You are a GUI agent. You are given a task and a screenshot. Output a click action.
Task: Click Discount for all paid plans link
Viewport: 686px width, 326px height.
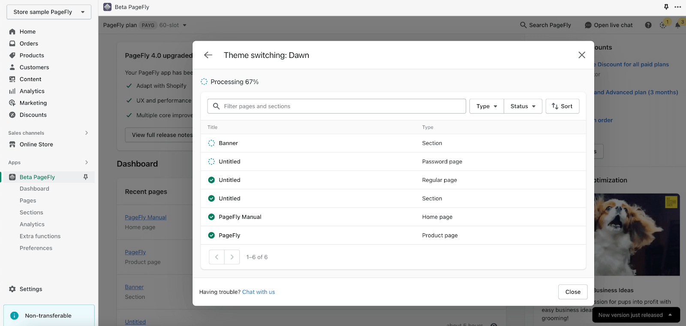(x=632, y=64)
